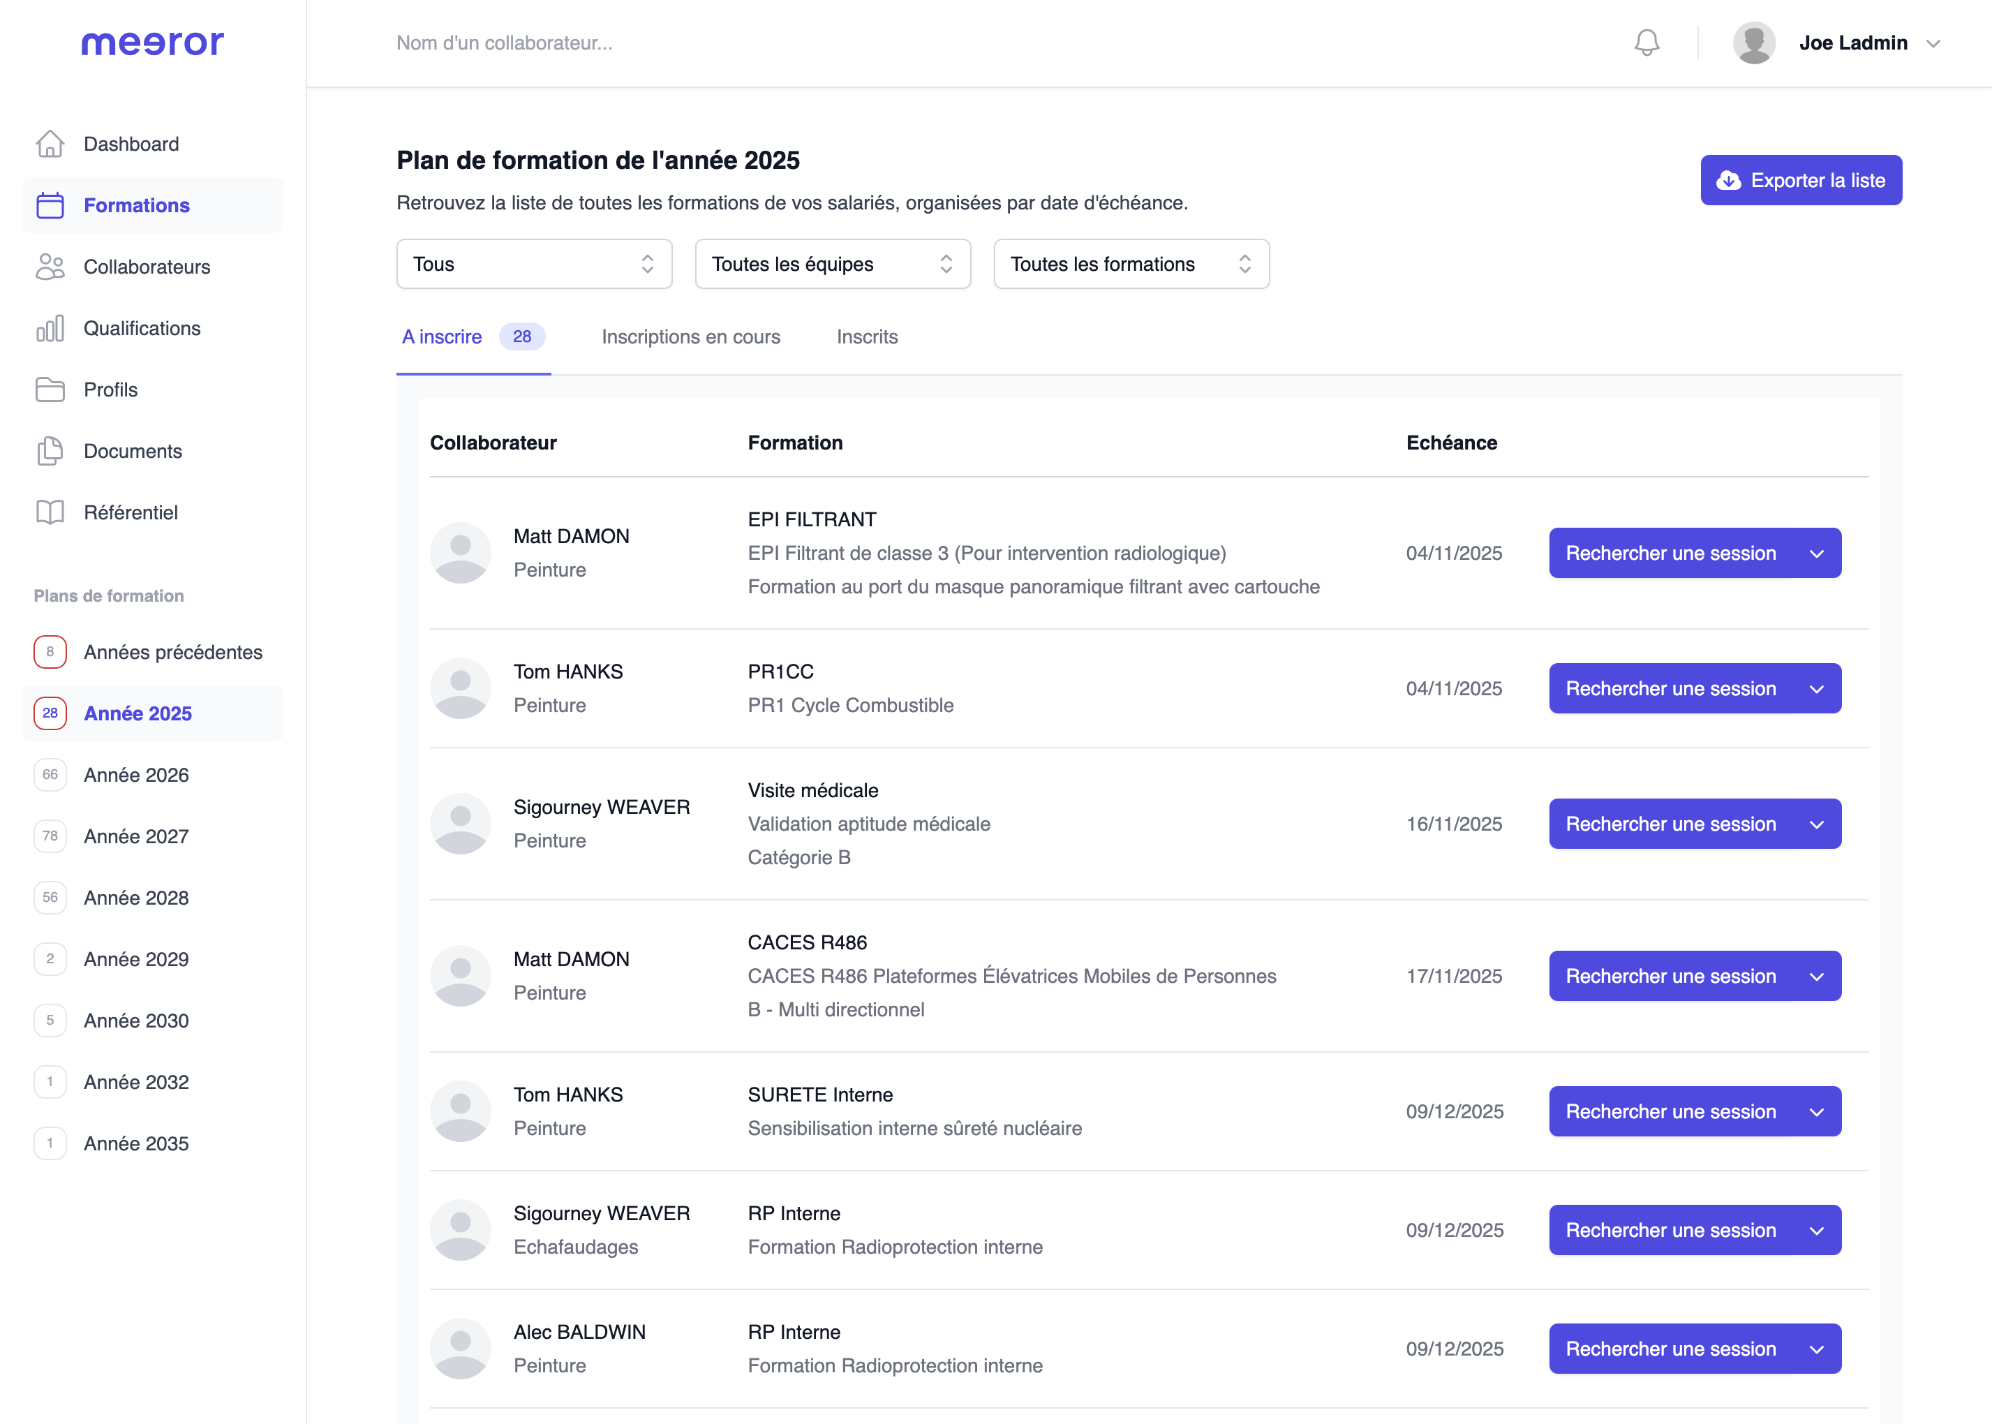Switch to the 'Inscrits' tab

pos(866,336)
